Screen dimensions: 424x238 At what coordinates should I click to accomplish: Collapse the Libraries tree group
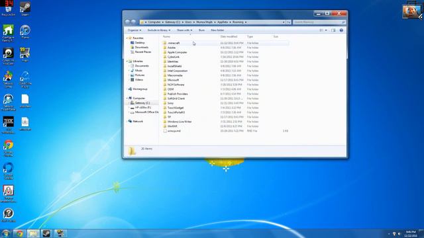click(127, 61)
